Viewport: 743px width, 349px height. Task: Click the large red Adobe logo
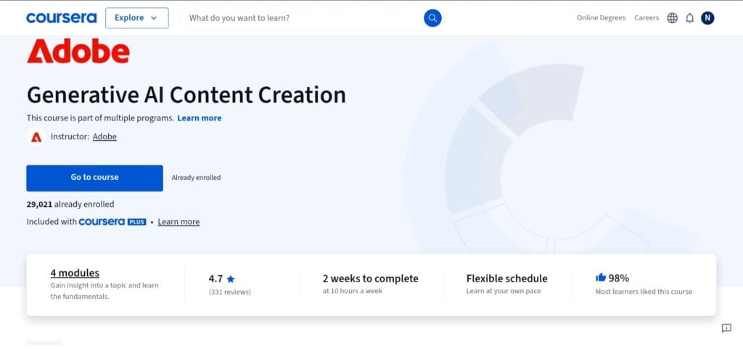pos(78,51)
